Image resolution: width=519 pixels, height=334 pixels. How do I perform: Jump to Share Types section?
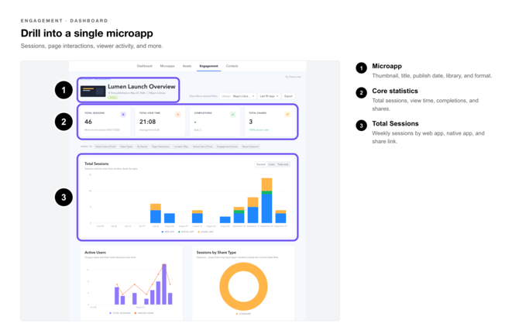126,146
